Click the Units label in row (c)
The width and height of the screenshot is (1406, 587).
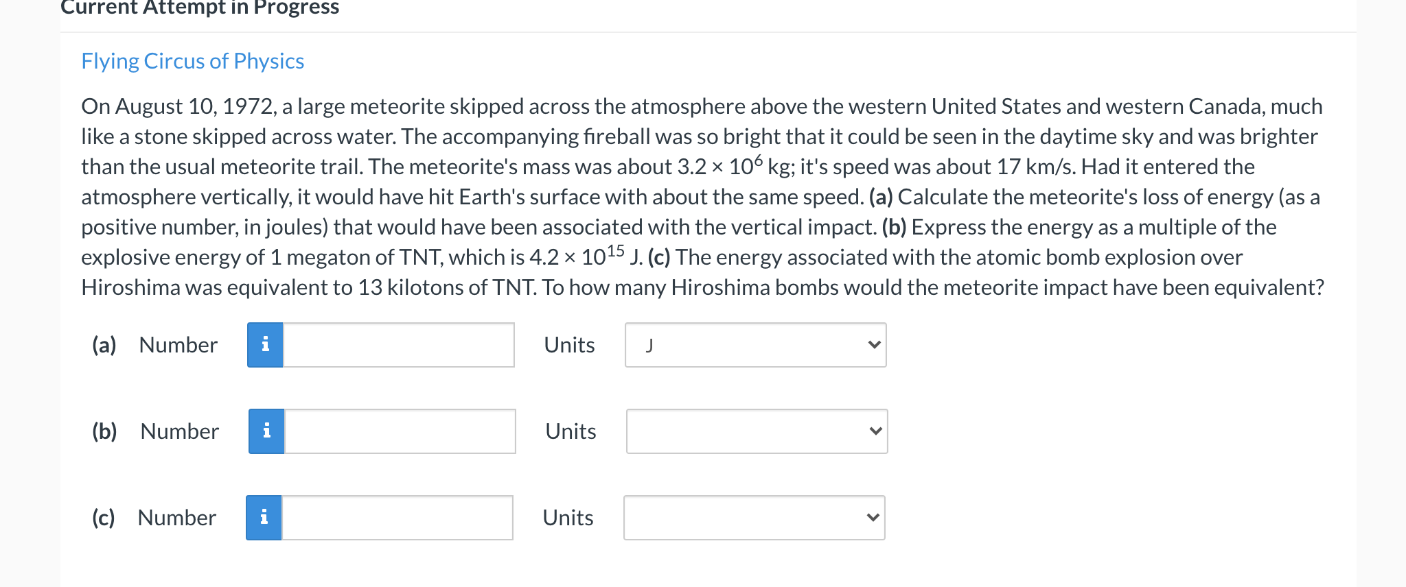[568, 518]
